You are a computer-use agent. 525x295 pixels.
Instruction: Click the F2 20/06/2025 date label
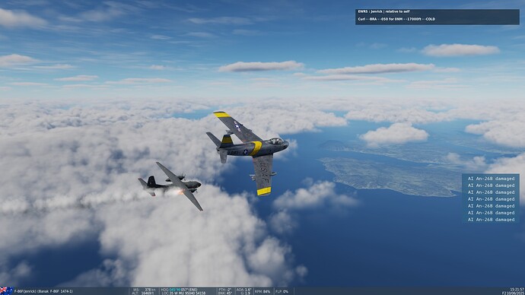click(513, 293)
